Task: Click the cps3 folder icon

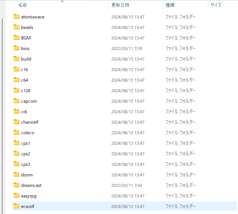Action: 17,164
